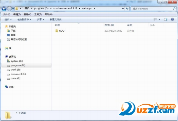Select webapps in the address breadcrumb

(87, 8)
